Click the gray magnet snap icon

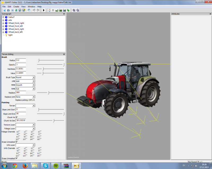point(53,10)
